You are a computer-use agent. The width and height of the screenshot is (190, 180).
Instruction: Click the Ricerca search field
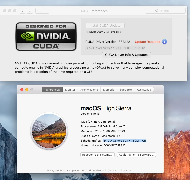tap(165, 11)
